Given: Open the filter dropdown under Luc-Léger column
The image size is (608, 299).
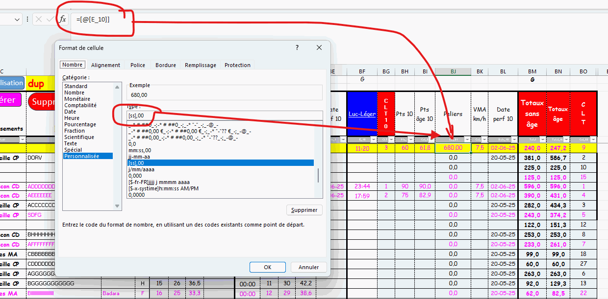Looking at the screenshot, I should click(x=373, y=139).
